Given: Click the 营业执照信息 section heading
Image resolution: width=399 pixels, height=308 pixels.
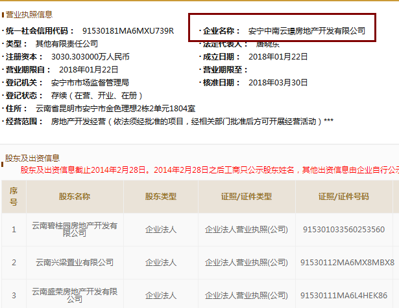Looking at the screenshot, I should pos(29,14).
